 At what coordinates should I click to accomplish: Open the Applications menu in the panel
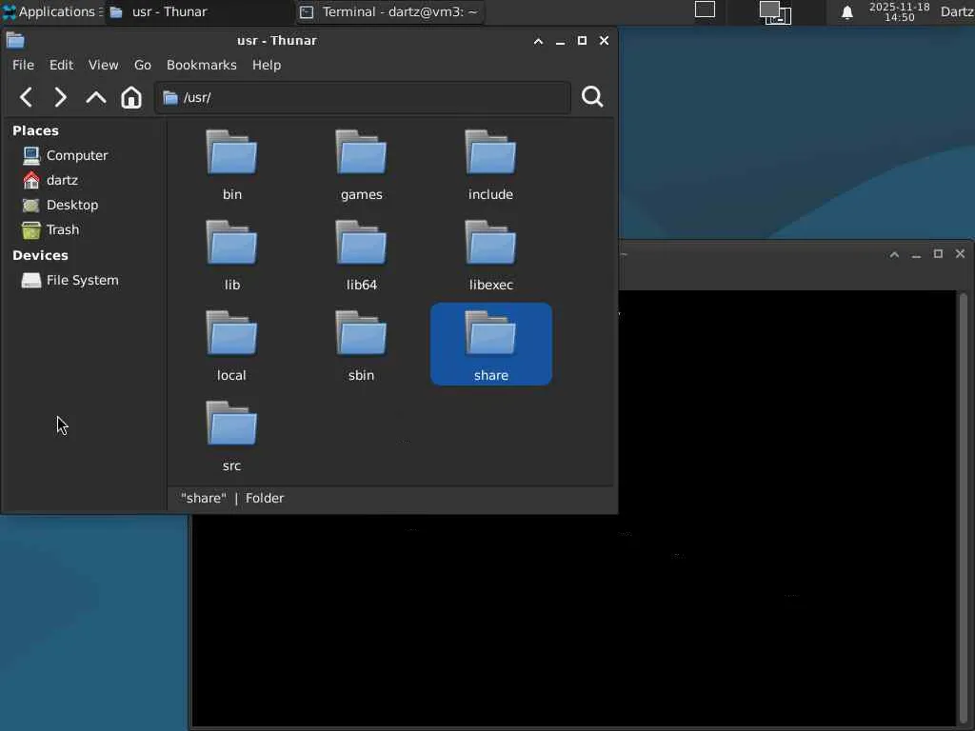pos(52,11)
